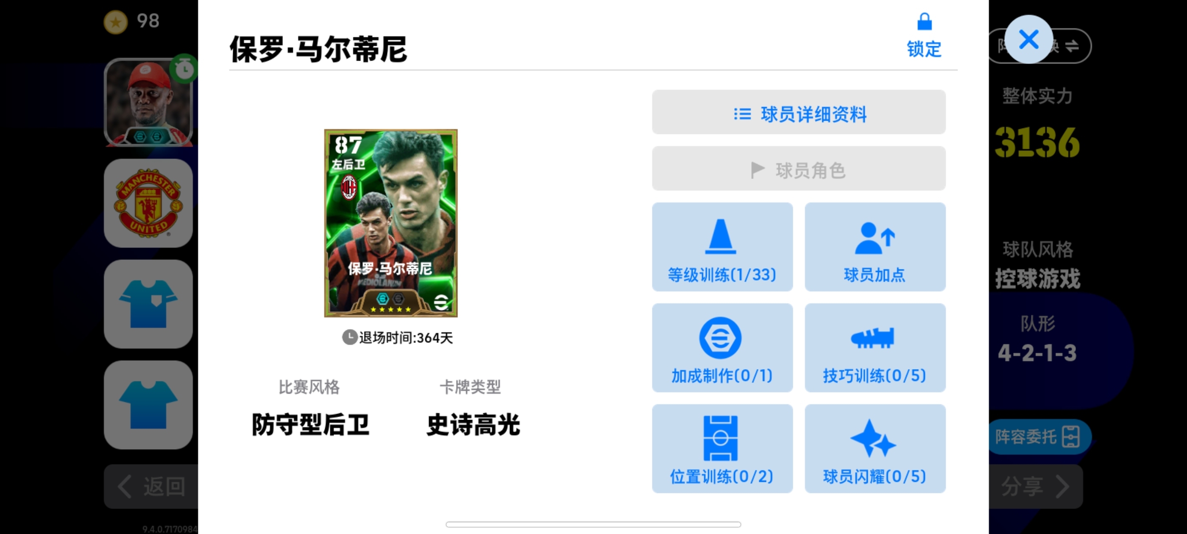Viewport: 1187px width, 534px height.
Task: Select the plain blue shirt icon
Action: [148, 405]
